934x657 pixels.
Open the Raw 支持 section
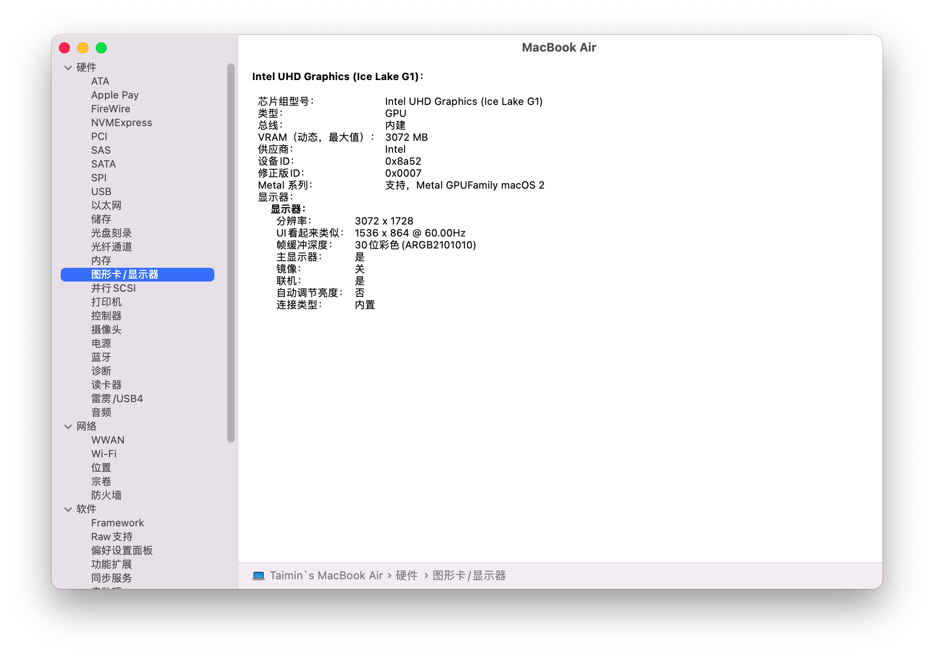pyautogui.click(x=111, y=536)
